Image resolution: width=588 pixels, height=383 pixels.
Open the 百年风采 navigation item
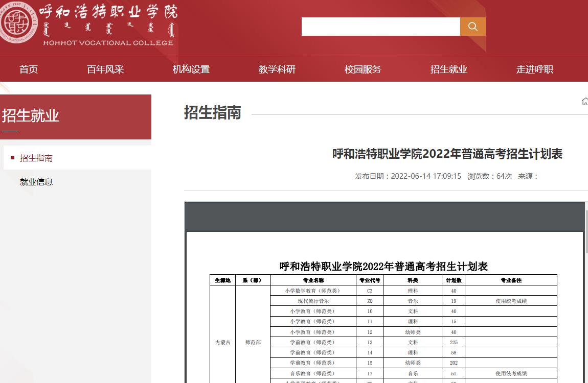pos(105,69)
